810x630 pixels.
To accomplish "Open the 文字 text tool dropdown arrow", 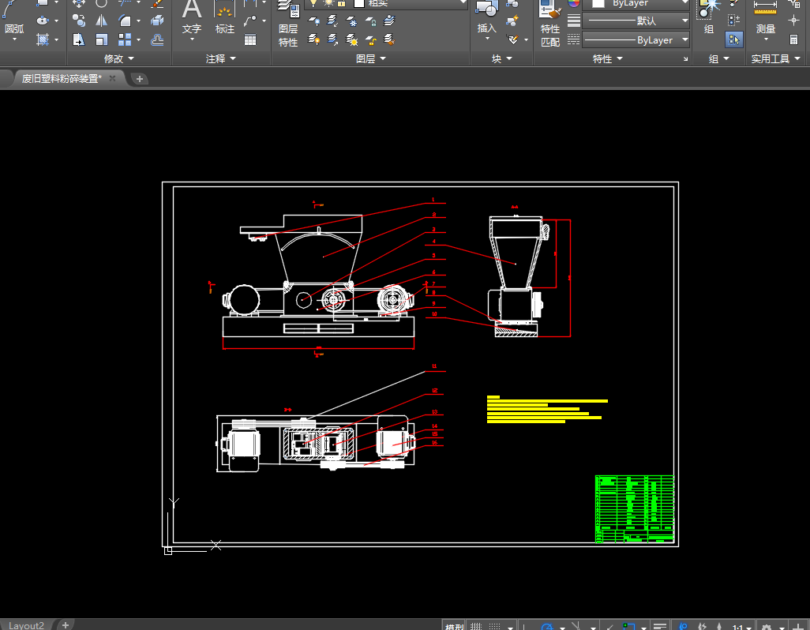I will click(192, 39).
